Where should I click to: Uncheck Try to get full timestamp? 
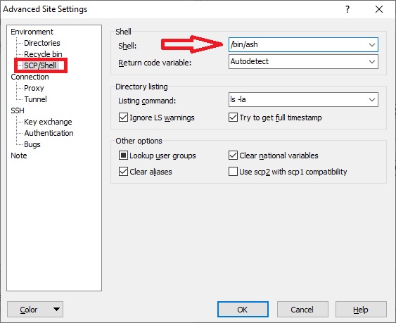pos(233,118)
